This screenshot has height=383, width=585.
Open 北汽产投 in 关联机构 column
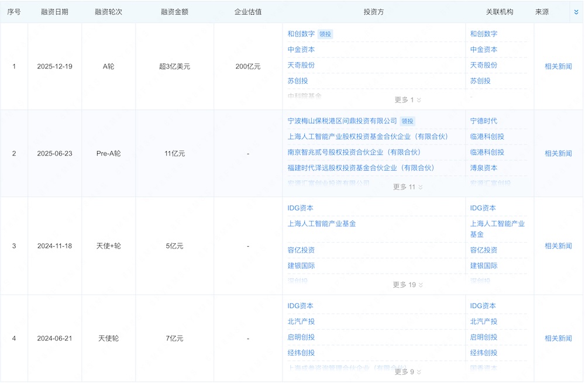pyautogui.click(x=484, y=322)
